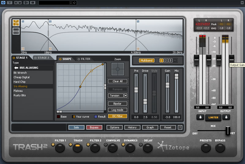Open History
245x164 pixels.
pyautogui.click(x=132, y=128)
